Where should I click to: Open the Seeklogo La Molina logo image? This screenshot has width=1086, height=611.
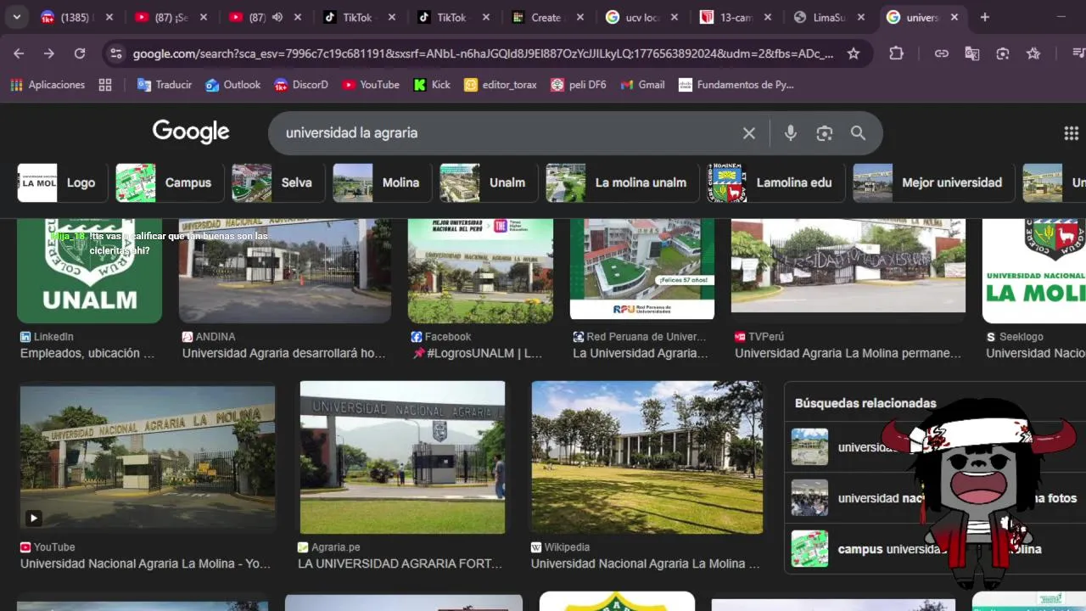(1034, 271)
